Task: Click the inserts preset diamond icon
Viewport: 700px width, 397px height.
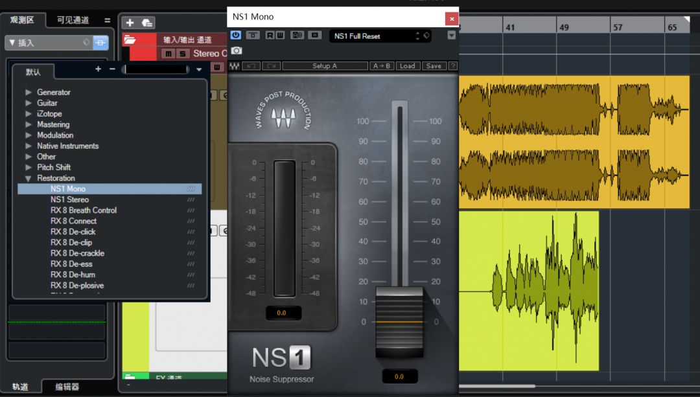Action: point(86,42)
